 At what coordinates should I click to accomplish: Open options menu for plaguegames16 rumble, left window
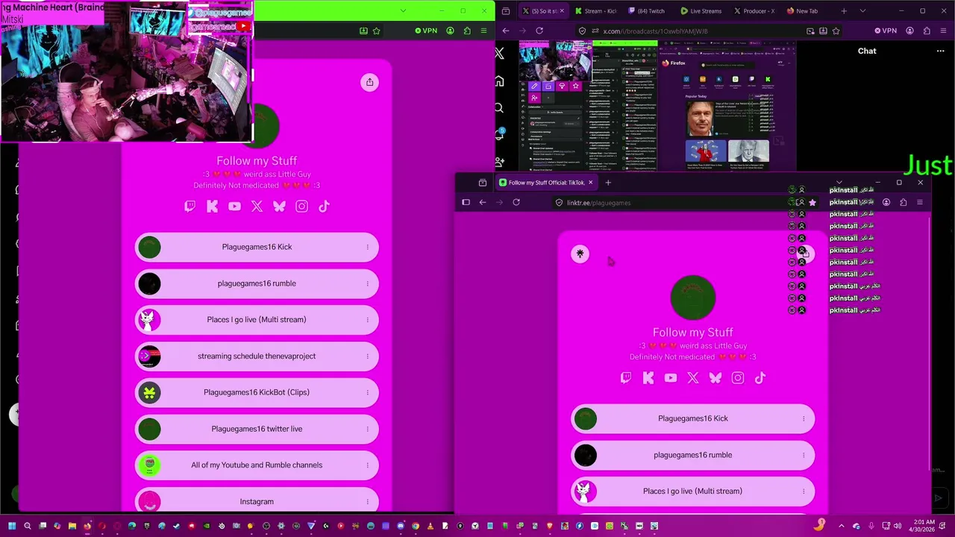pyautogui.click(x=367, y=283)
